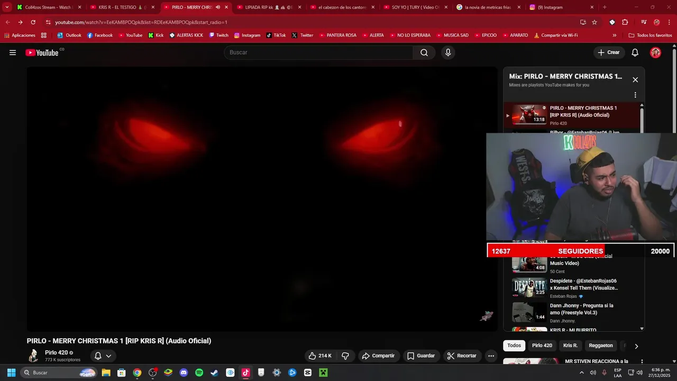
Task: Like the video with 214 K
Action: pyautogui.click(x=320, y=356)
